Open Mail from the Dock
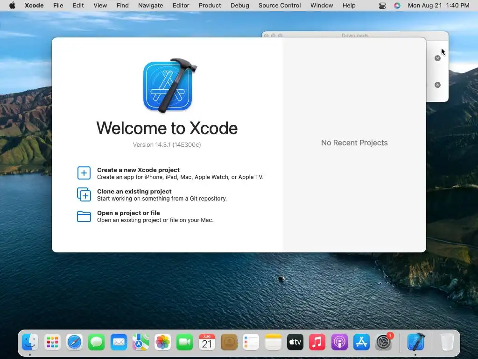This screenshot has width=478, height=359. (119, 342)
